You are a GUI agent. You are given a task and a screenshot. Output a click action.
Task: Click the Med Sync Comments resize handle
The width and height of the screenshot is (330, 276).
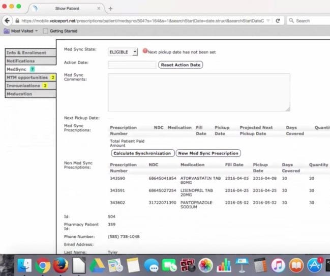288,109
